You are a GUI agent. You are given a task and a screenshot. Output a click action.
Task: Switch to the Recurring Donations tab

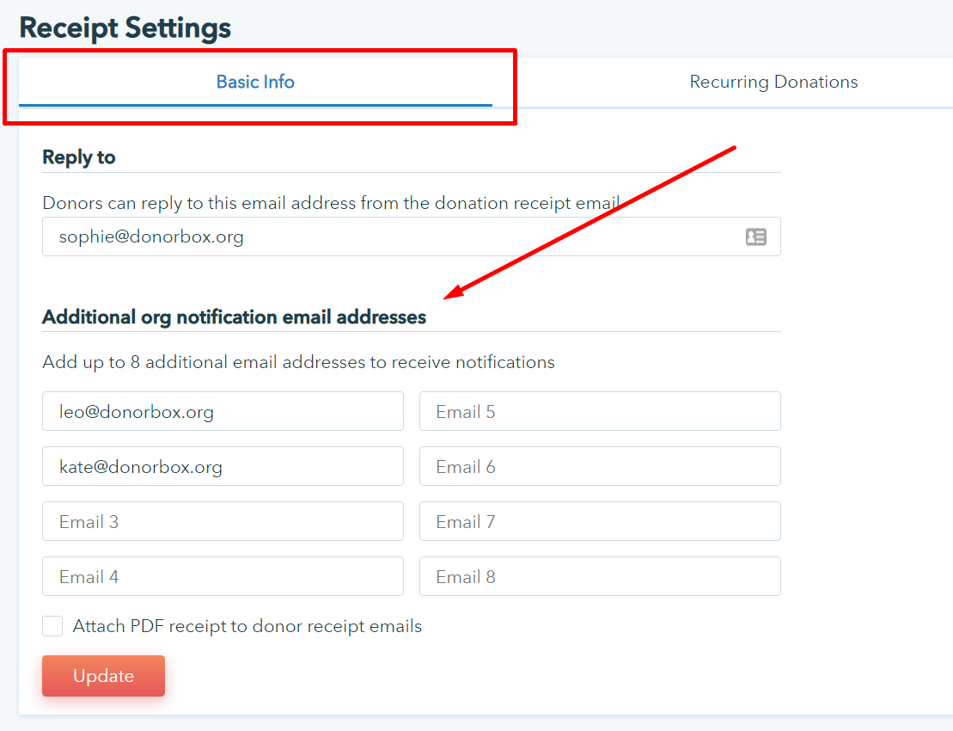click(773, 82)
